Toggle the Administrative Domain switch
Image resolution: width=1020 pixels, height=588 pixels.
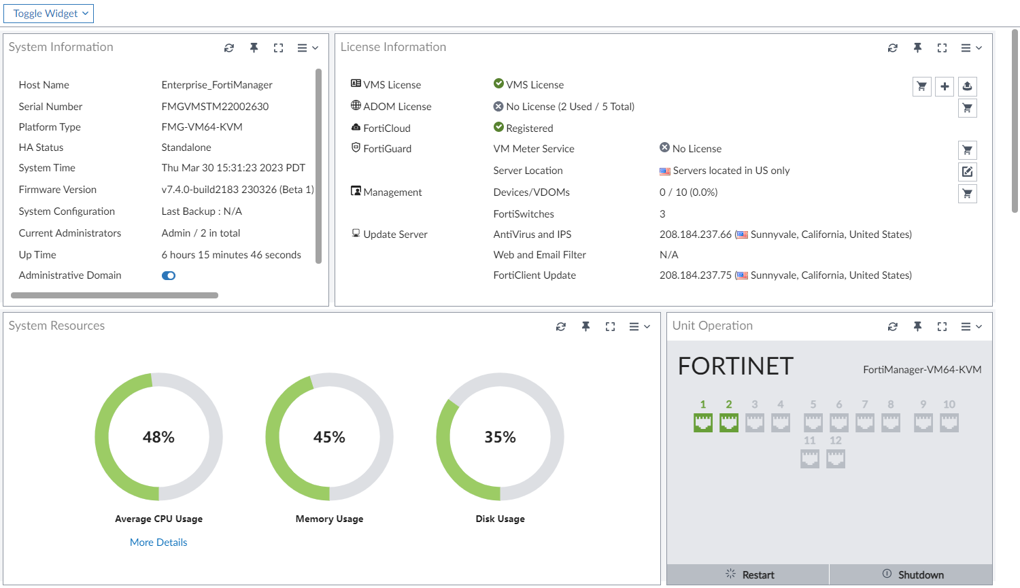pos(168,275)
